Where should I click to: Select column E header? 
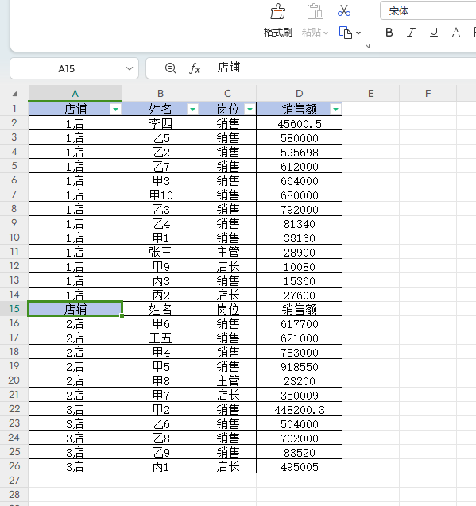point(371,93)
